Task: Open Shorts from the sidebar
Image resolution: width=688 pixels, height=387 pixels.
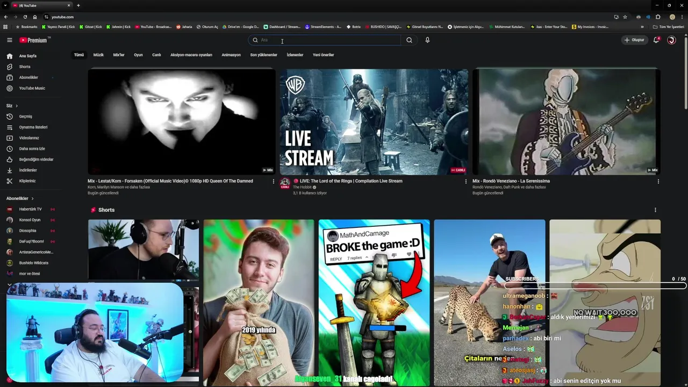Action: tap(25, 67)
